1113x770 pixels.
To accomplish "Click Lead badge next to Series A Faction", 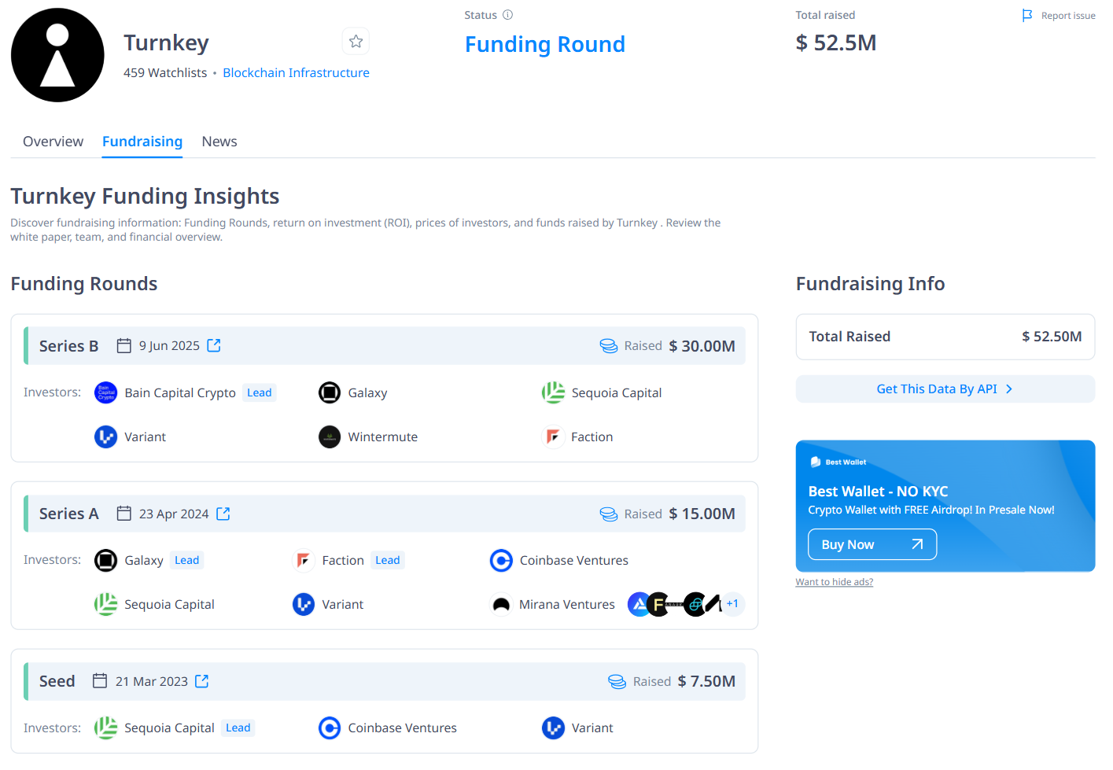I will click(x=388, y=560).
